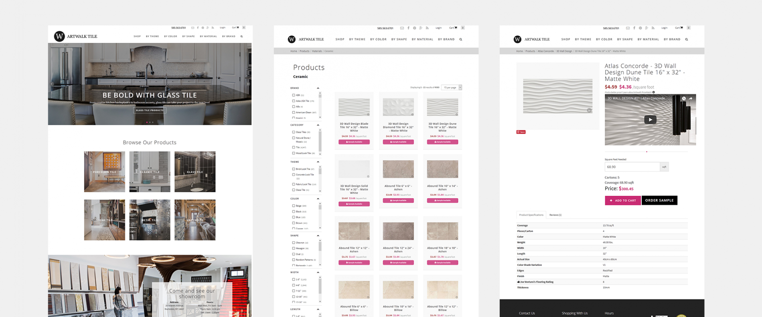Screen dimensions: 762x317
Task: Open the search magnifier on product detail page nav
Action: click(687, 39)
